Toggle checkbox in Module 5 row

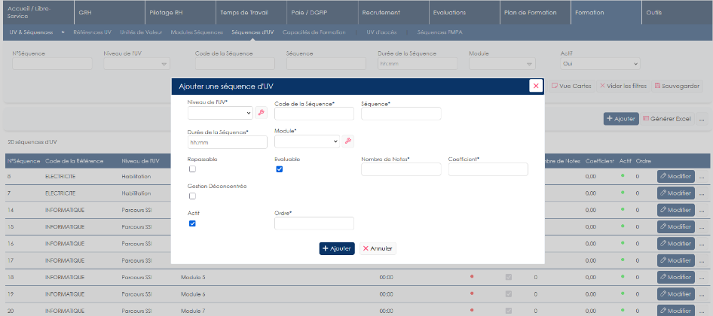(x=509, y=278)
